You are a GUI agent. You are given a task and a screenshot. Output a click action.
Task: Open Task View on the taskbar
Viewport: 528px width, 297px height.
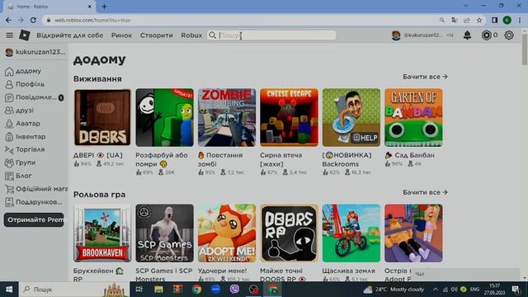[x=139, y=290]
